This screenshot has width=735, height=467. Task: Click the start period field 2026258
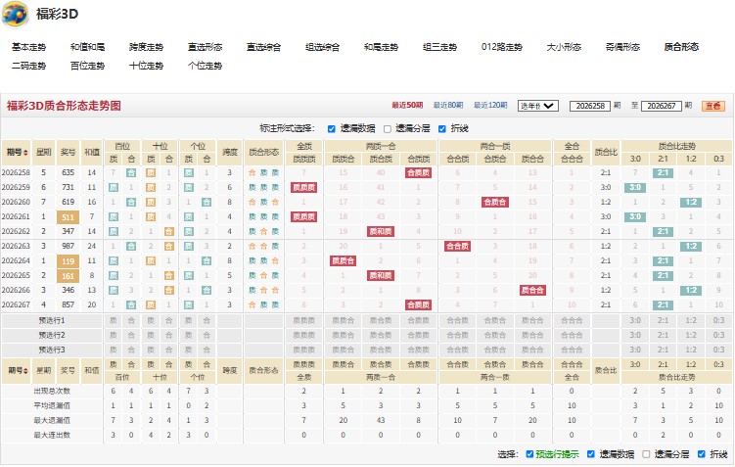[x=590, y=106]
